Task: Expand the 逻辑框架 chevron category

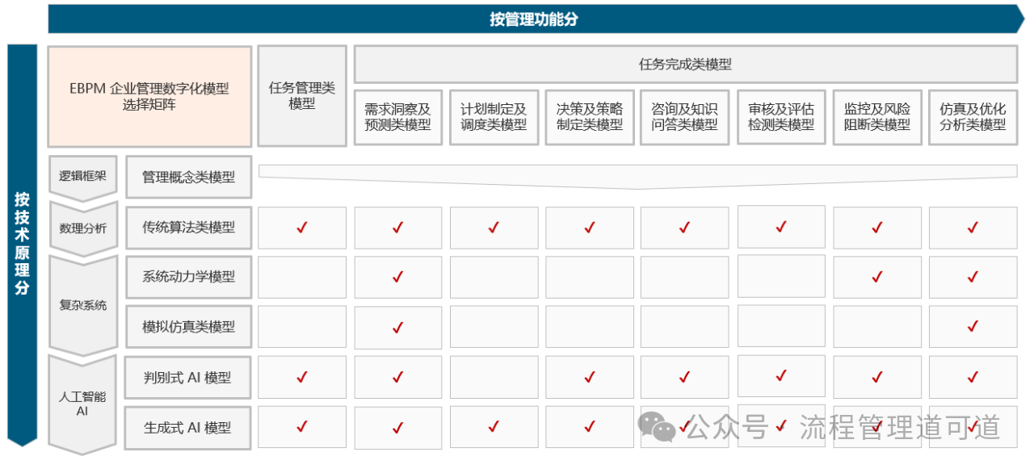Action: click(x=82, y=176)
